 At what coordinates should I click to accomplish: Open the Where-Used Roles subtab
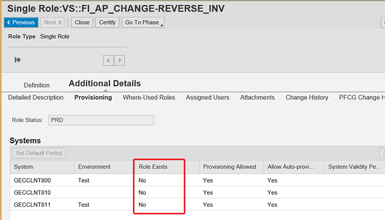pyautogui.click(x=149, y=98)
